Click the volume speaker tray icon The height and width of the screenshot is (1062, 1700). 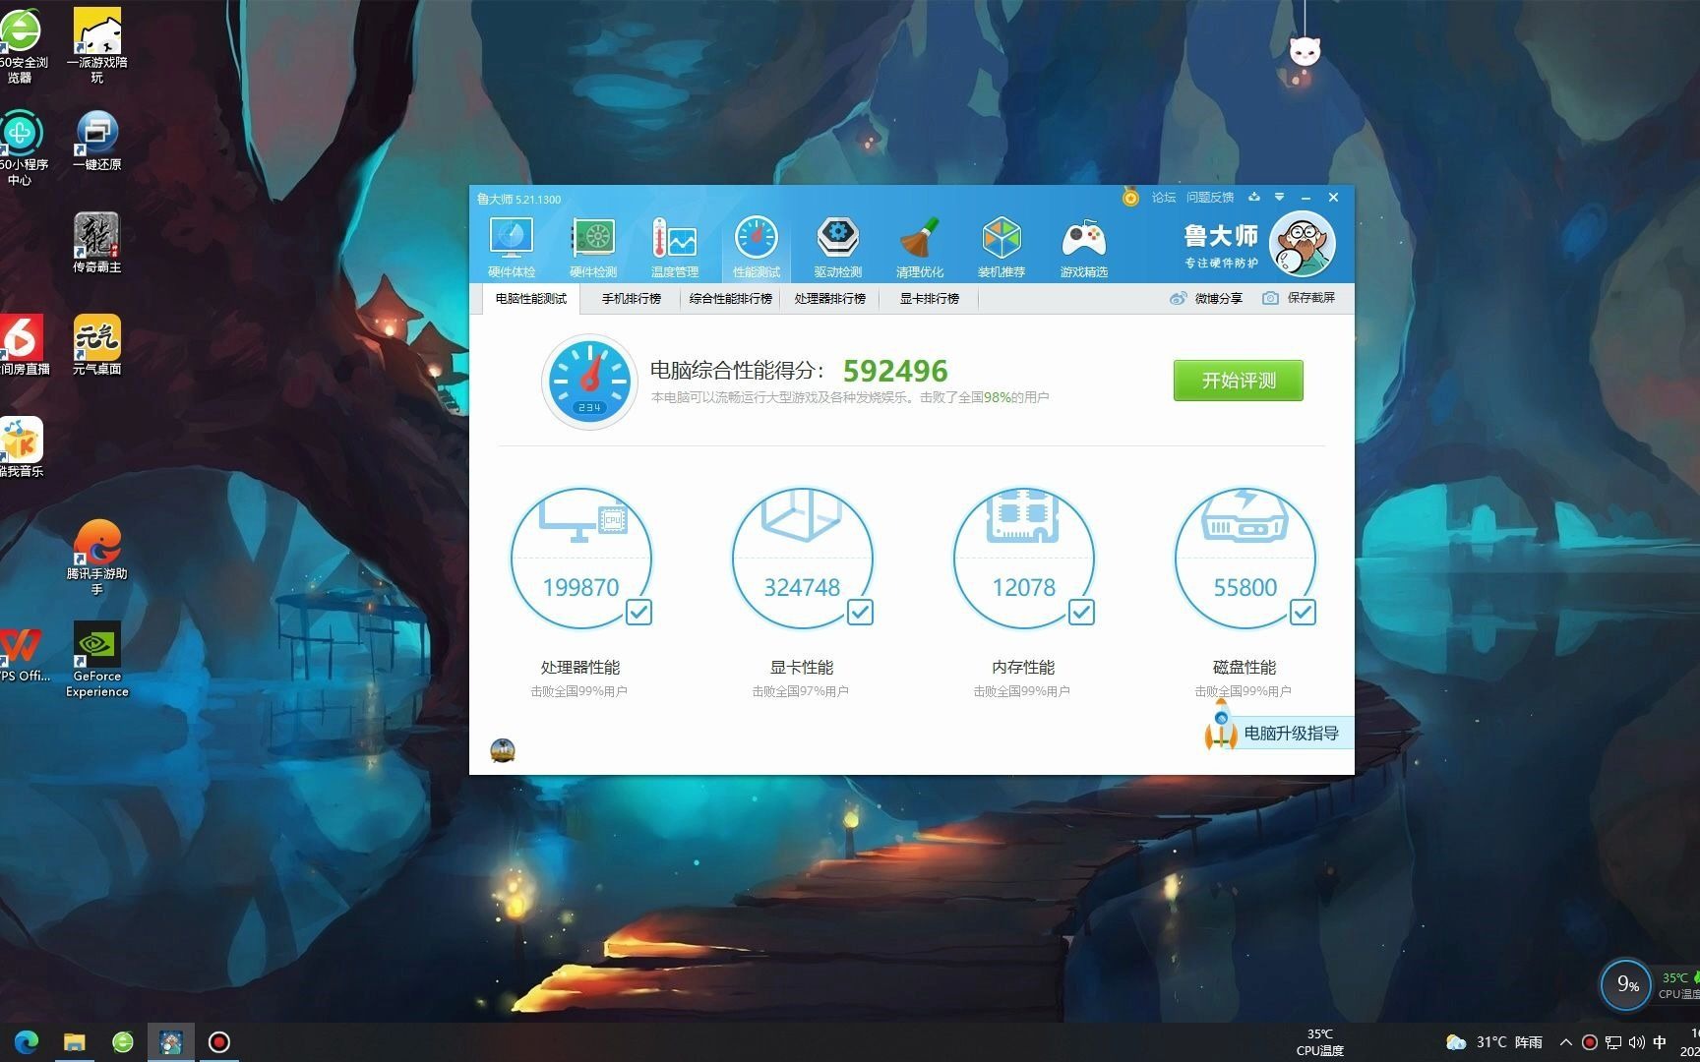[x=1636, y=1042]
